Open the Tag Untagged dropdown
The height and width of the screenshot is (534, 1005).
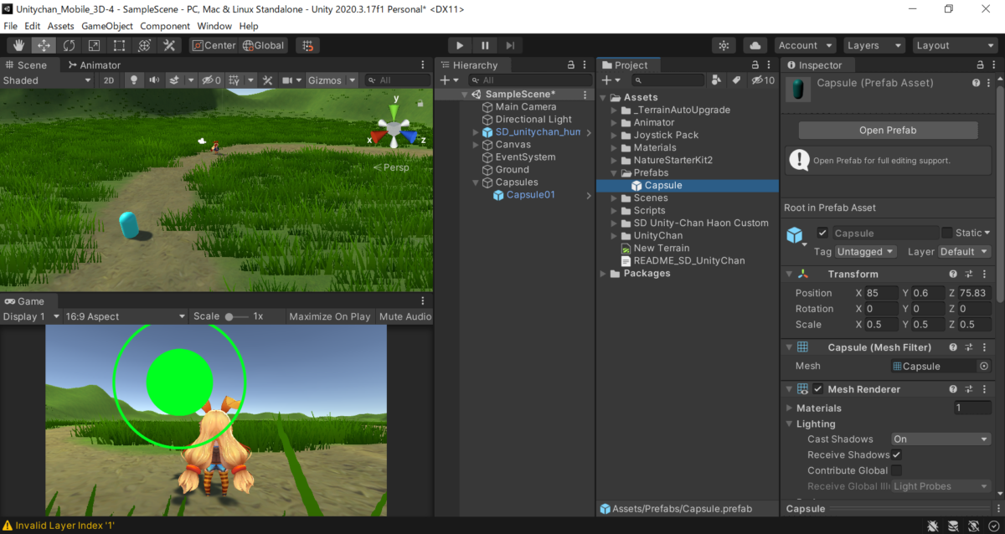tap(866, 252)
